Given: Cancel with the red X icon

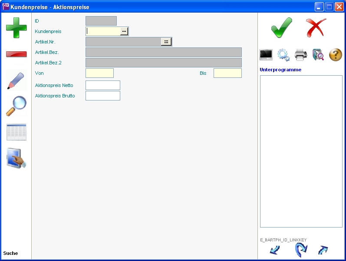Looking at the screenshot, I should (316, 28).
